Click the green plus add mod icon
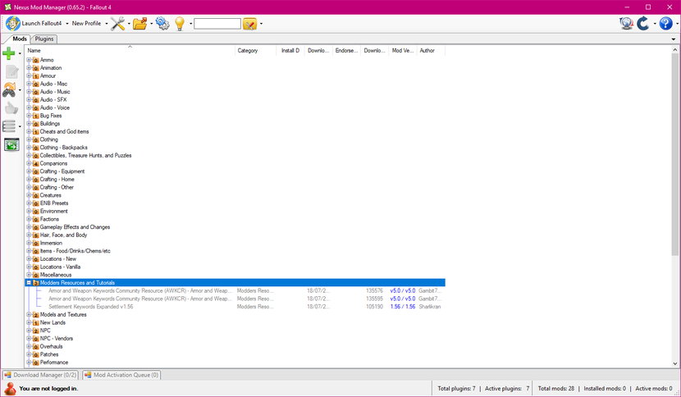This screenshot has height=397, width=681. pos(9,53)
